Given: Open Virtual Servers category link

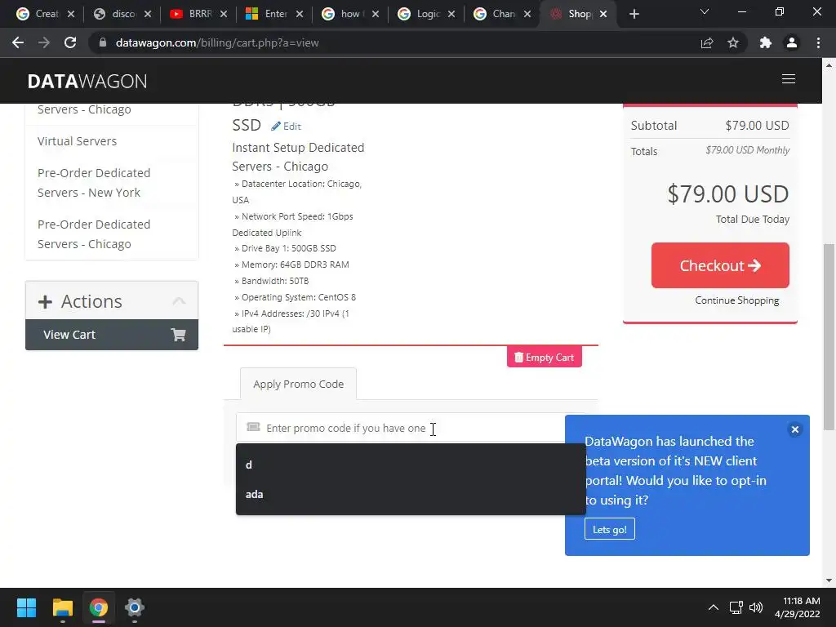Looking at the screenshot, I should tap(77, 141).
